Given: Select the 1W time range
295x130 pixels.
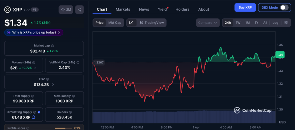Looking at the screenshot, I should point(238,23).
